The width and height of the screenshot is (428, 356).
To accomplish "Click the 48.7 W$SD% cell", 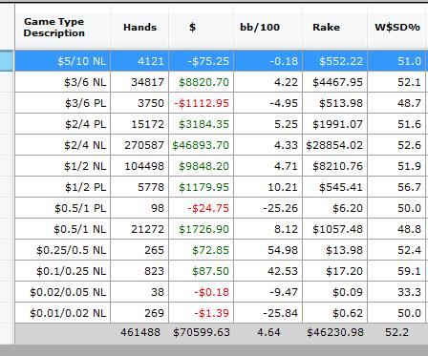I will coord(396,103).
